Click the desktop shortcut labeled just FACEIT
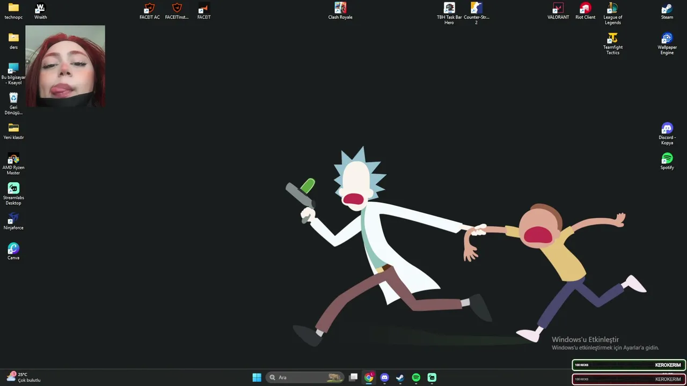Viewport: 687px width, 386px height. [204, 11]
